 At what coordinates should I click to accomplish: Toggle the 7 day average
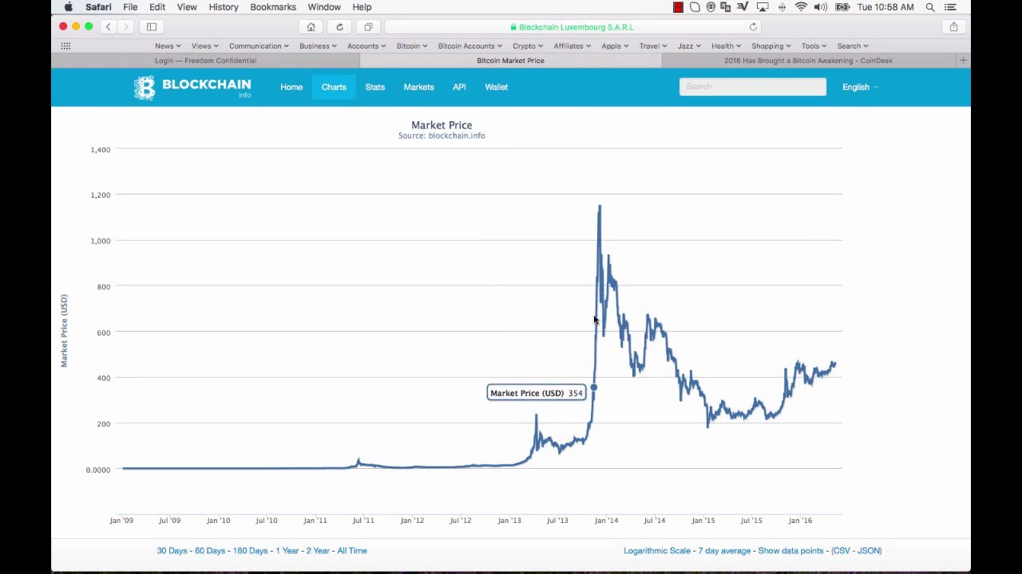pyautogui.click(x=724, y=551)
